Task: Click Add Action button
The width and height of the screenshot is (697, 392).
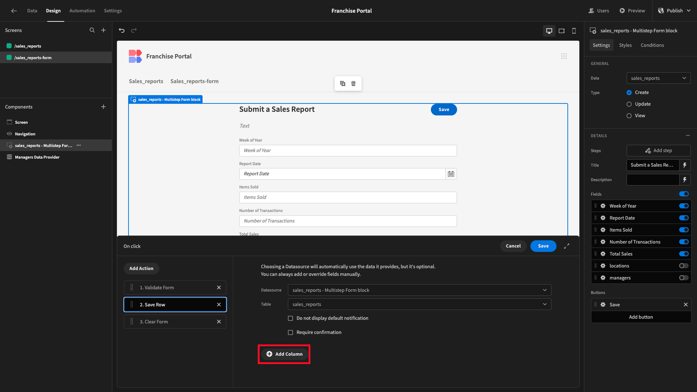Action: tap(142, 269)
